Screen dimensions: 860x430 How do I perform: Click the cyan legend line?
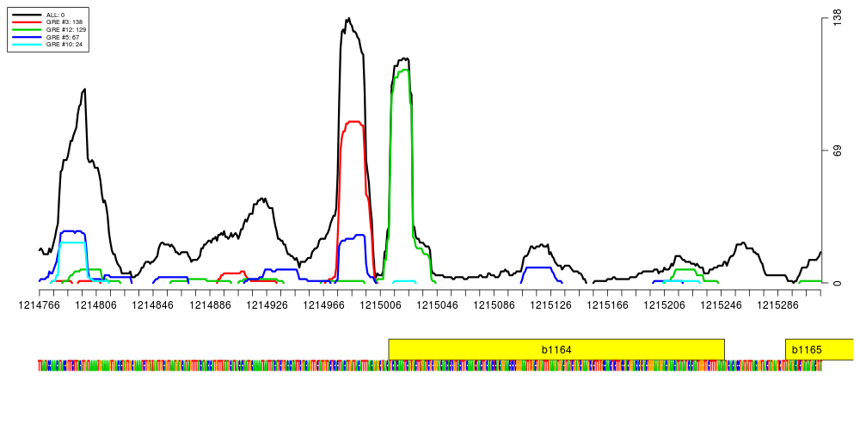(x=27, y=44)
